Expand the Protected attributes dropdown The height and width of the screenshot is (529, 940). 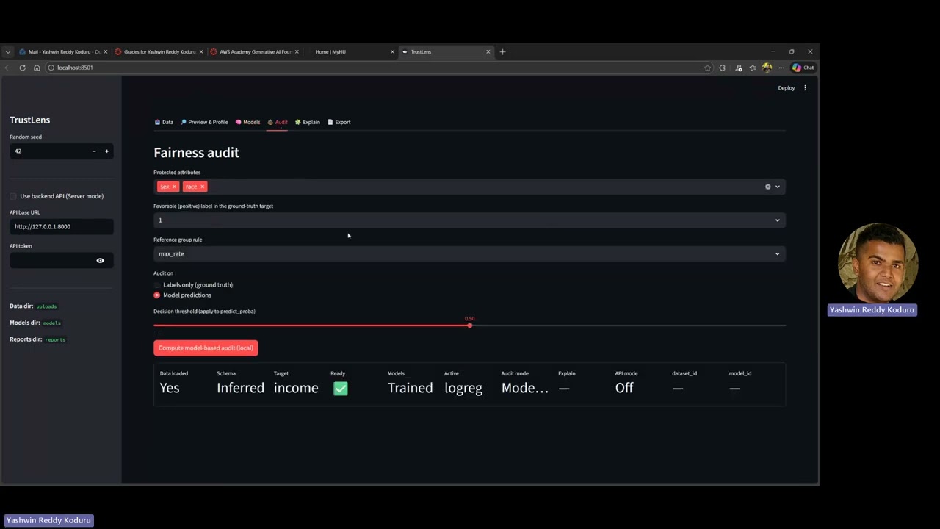pyautogui.click(x=778, y=187)
